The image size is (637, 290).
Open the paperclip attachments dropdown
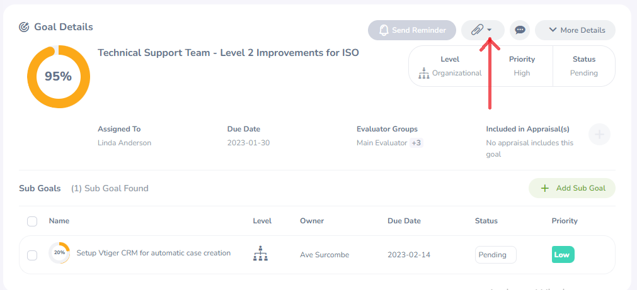pos(482,30)
